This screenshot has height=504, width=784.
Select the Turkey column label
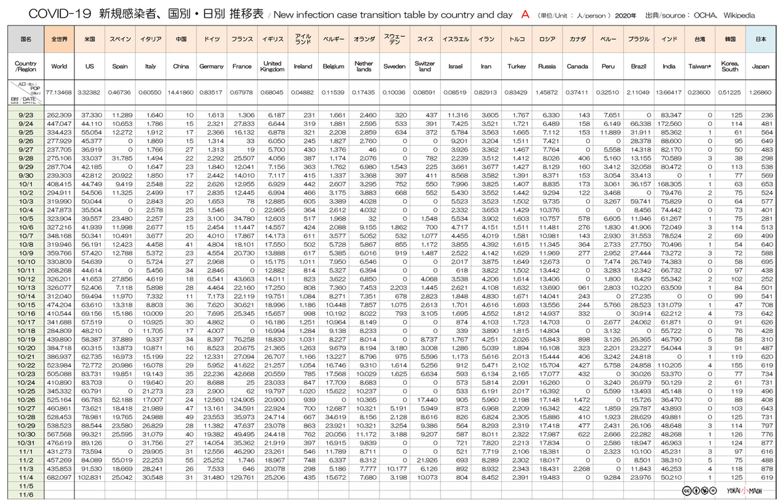(517, 66)
